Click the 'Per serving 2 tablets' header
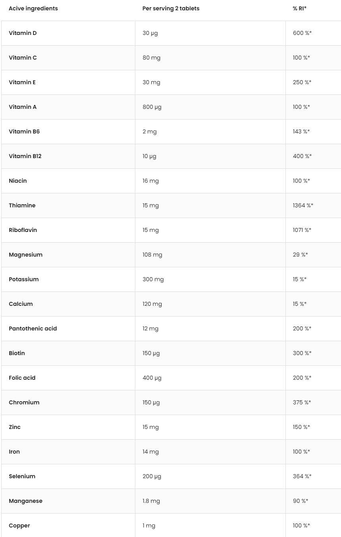Image resolution: width=341 pixels, height=537 pixels. (171, 8)
